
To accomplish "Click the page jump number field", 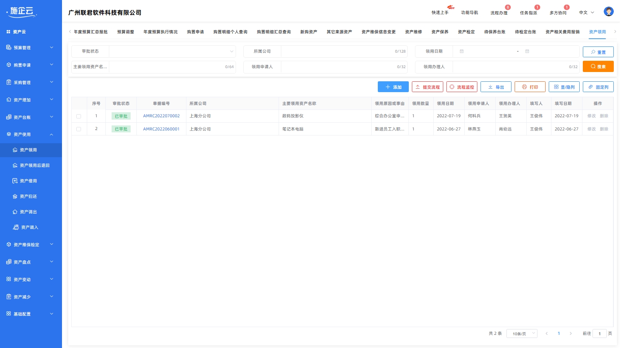I will click(599, 333).
